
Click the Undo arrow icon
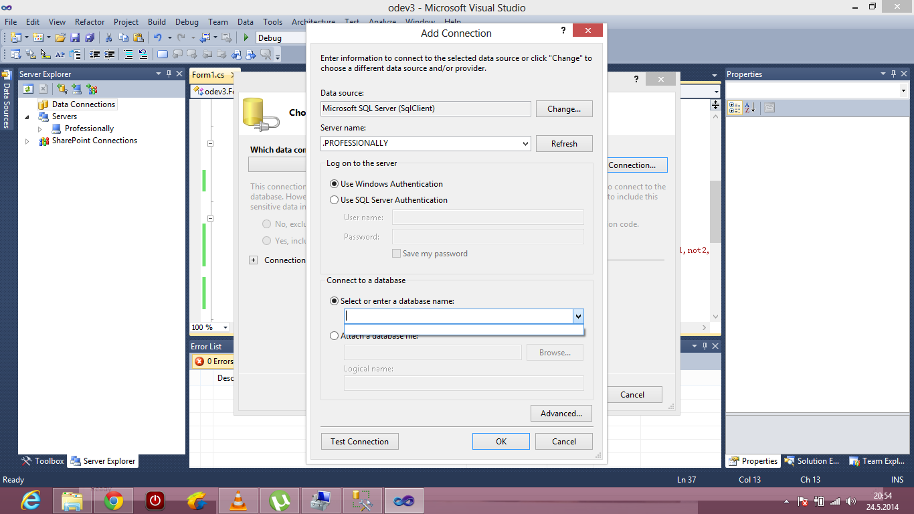[x=157, y=38]
